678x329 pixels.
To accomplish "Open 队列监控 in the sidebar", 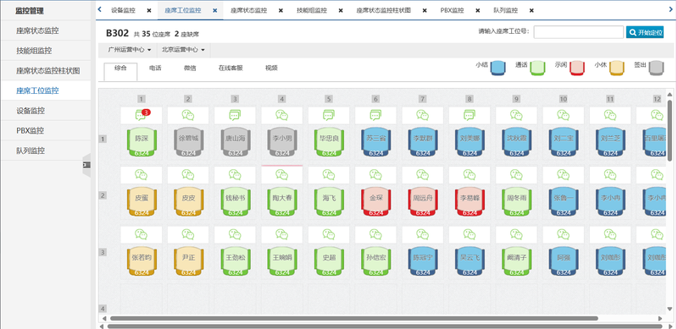I will pyautogui.click(x=46, y=151).
